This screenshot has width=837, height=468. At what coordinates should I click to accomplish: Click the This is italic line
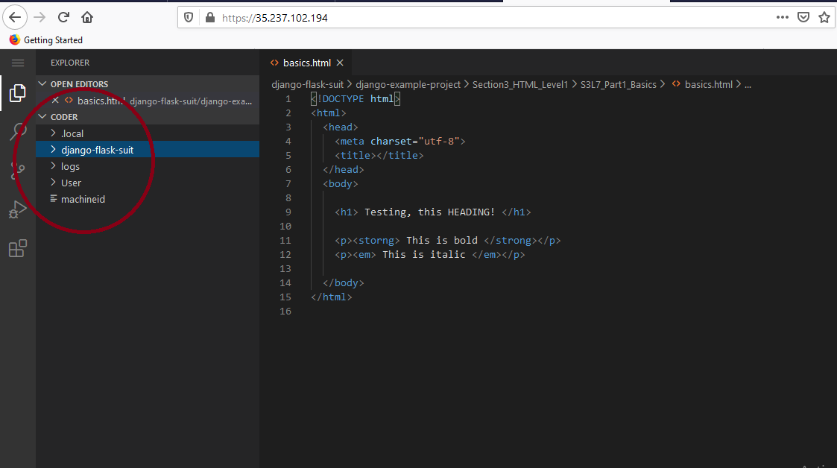point(430,255)
